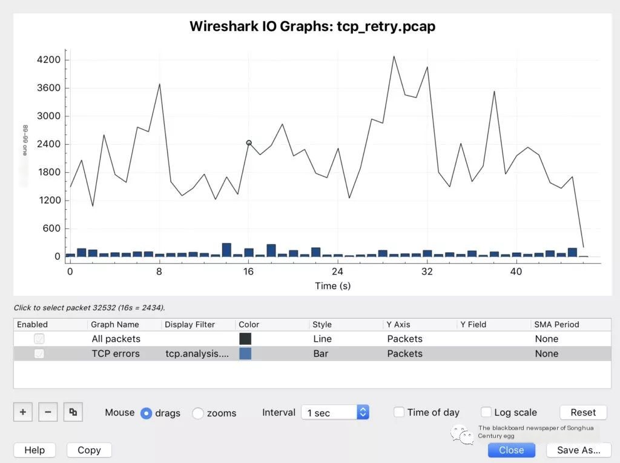Toggle TCP errors graph enabled checkbox

pos(39,353)
